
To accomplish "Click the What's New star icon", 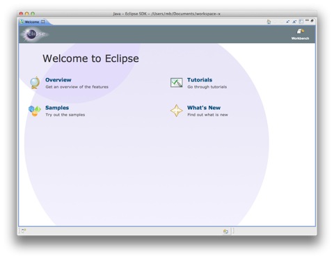I will pos(177,111).
